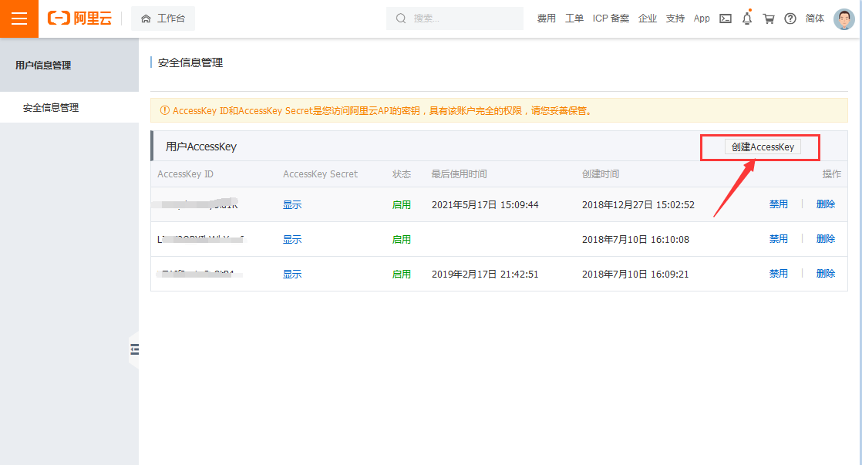The width and height of the screenshot is (862, 465).
Task: Open the help question mark icon
Action: pos(790,19)
